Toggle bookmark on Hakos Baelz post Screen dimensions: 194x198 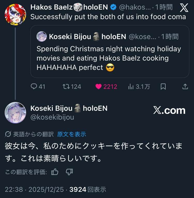(x=163, y=86)
